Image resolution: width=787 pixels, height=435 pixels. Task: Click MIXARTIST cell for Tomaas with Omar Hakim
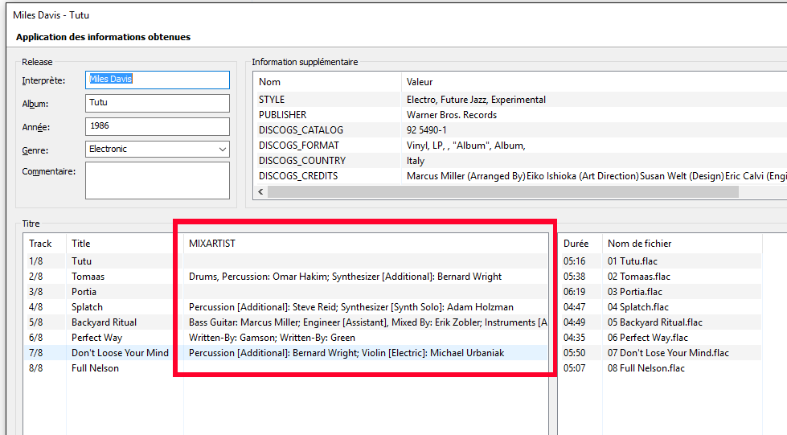(x=346, y=277)
